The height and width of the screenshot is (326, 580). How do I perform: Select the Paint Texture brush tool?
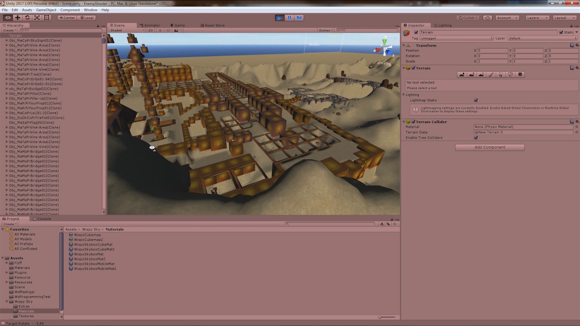tap(491, 74)
